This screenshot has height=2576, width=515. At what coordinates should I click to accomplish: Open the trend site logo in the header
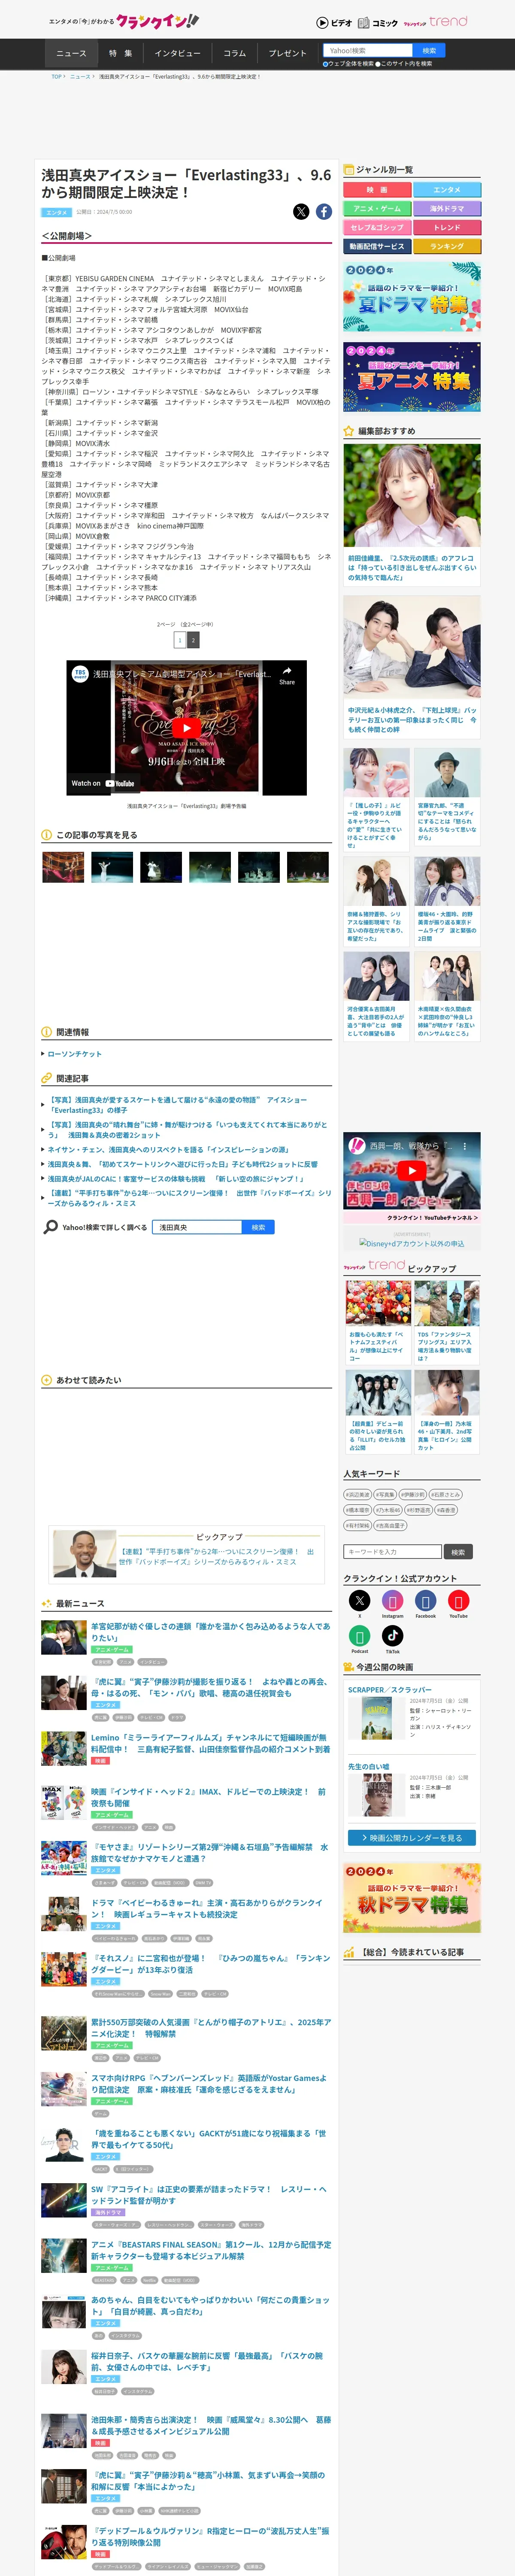pyautogui.click(x=435, y=21)
